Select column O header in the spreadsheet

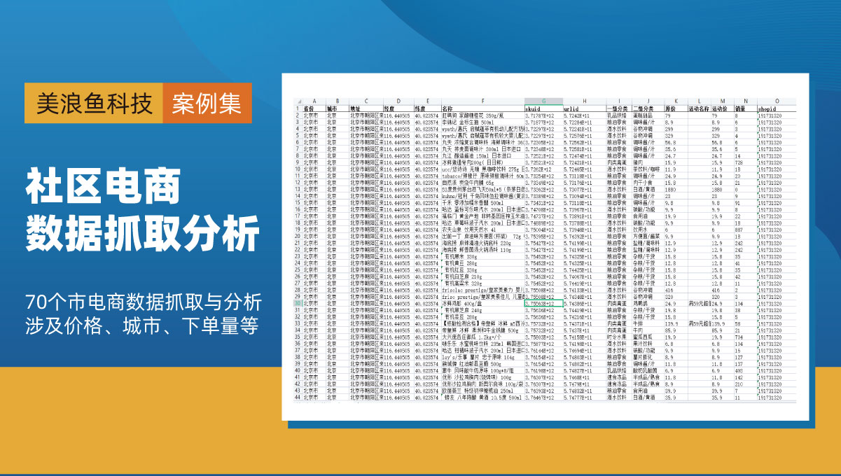pyautogui.click(x=776, y=101)
